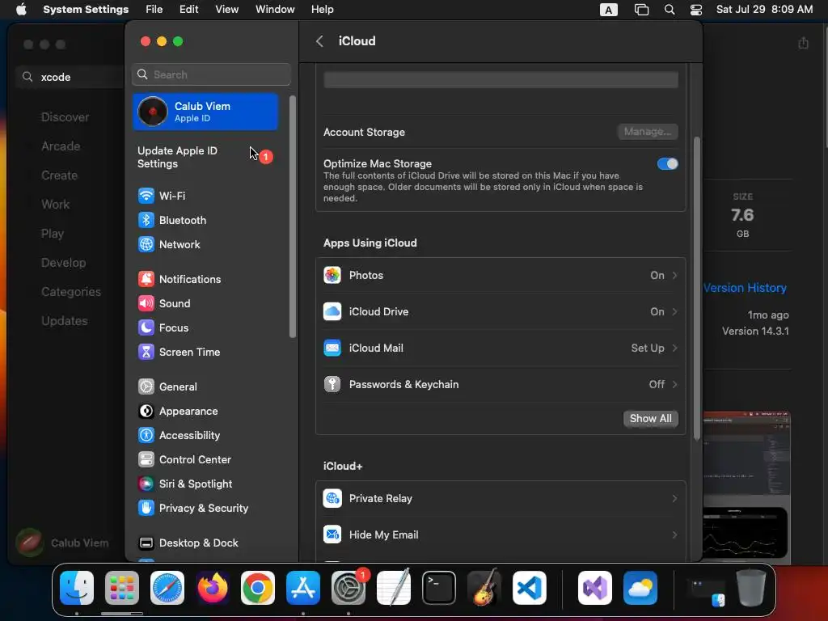Click Manage account storage button
The width and height of the screenshot is (828, 621).
pyautogui.click(x=648, y=132)
